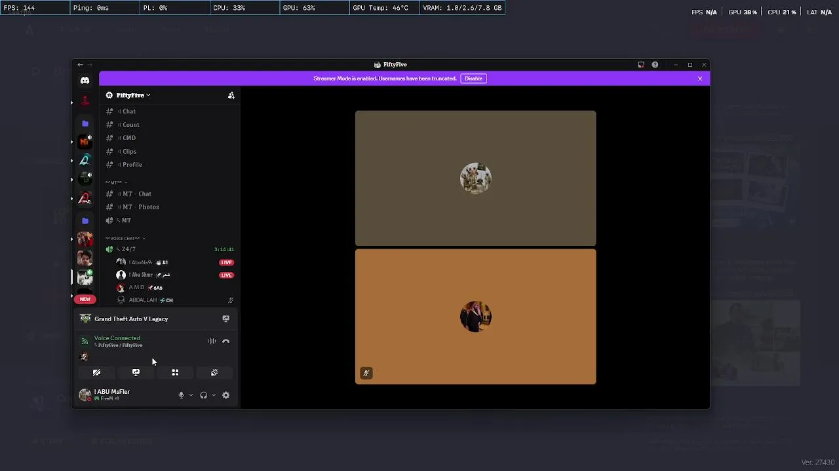The image size is (839, 471).
Task: Open the teal A-logo server icon
Action: [85, 160]
